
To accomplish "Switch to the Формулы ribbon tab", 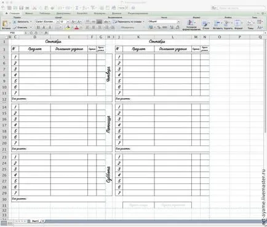I will (100, 13).
